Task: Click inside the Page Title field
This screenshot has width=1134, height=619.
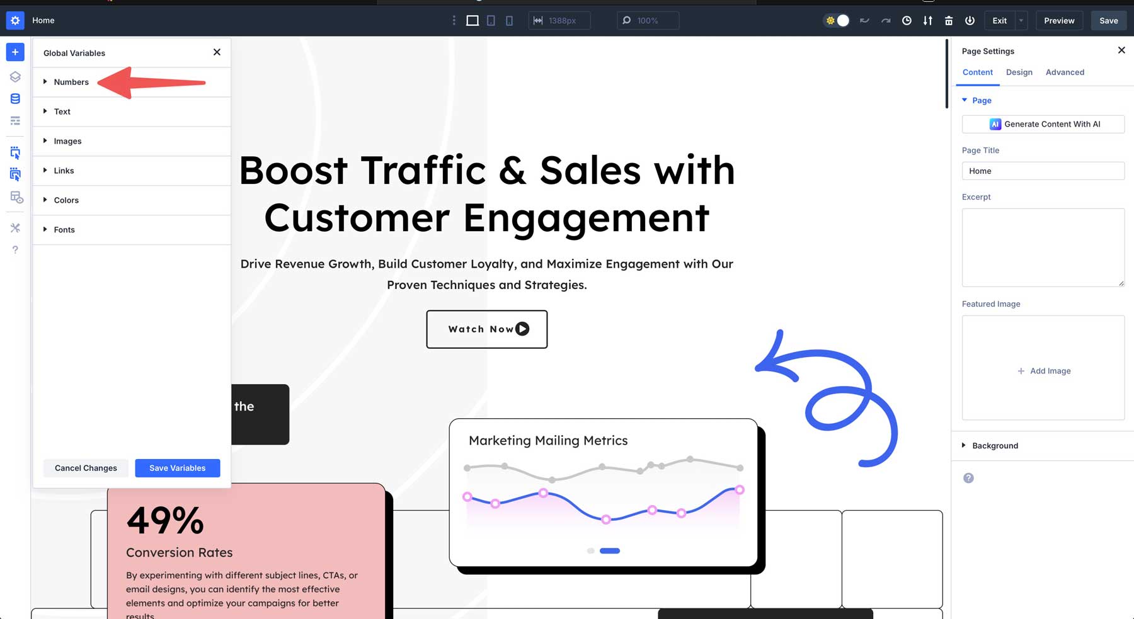Action: point(1043,171)
